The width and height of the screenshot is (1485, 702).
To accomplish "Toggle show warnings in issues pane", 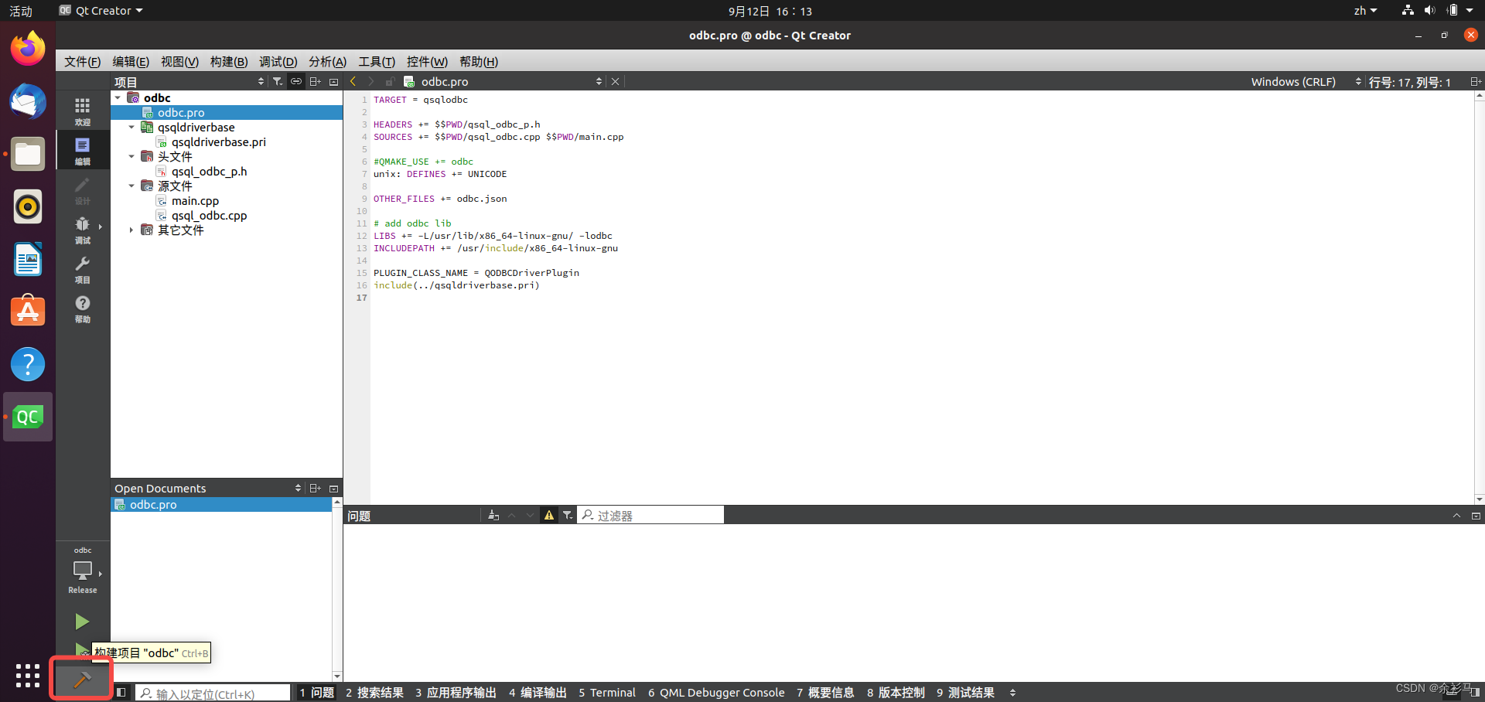I will 549,515.
